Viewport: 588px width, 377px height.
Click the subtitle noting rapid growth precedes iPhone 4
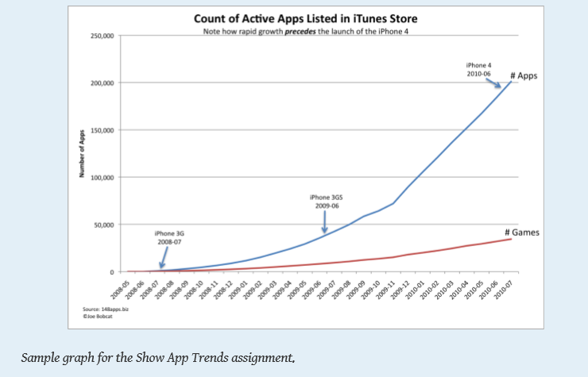click(x=306, y=32)
